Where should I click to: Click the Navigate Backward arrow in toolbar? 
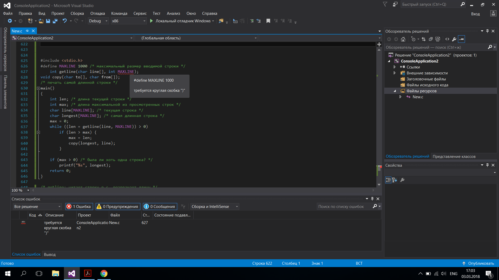tap(10, 21)
